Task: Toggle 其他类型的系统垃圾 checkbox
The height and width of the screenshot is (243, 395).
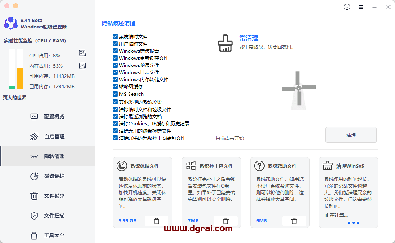Action: pyautogui.click(x=115, y=102)
